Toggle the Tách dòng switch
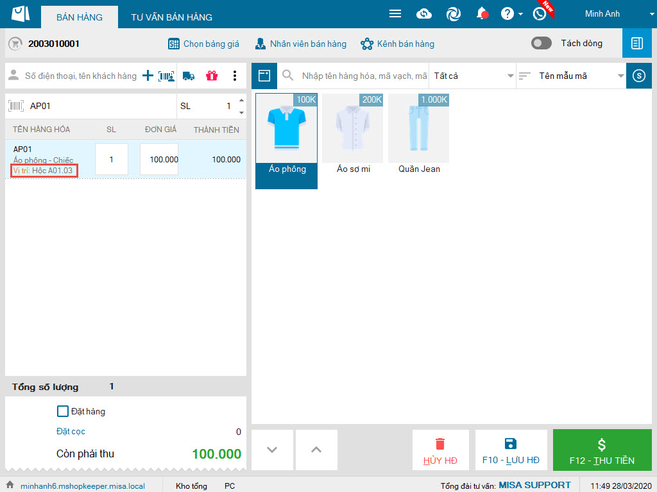 [x=542, y=43]
